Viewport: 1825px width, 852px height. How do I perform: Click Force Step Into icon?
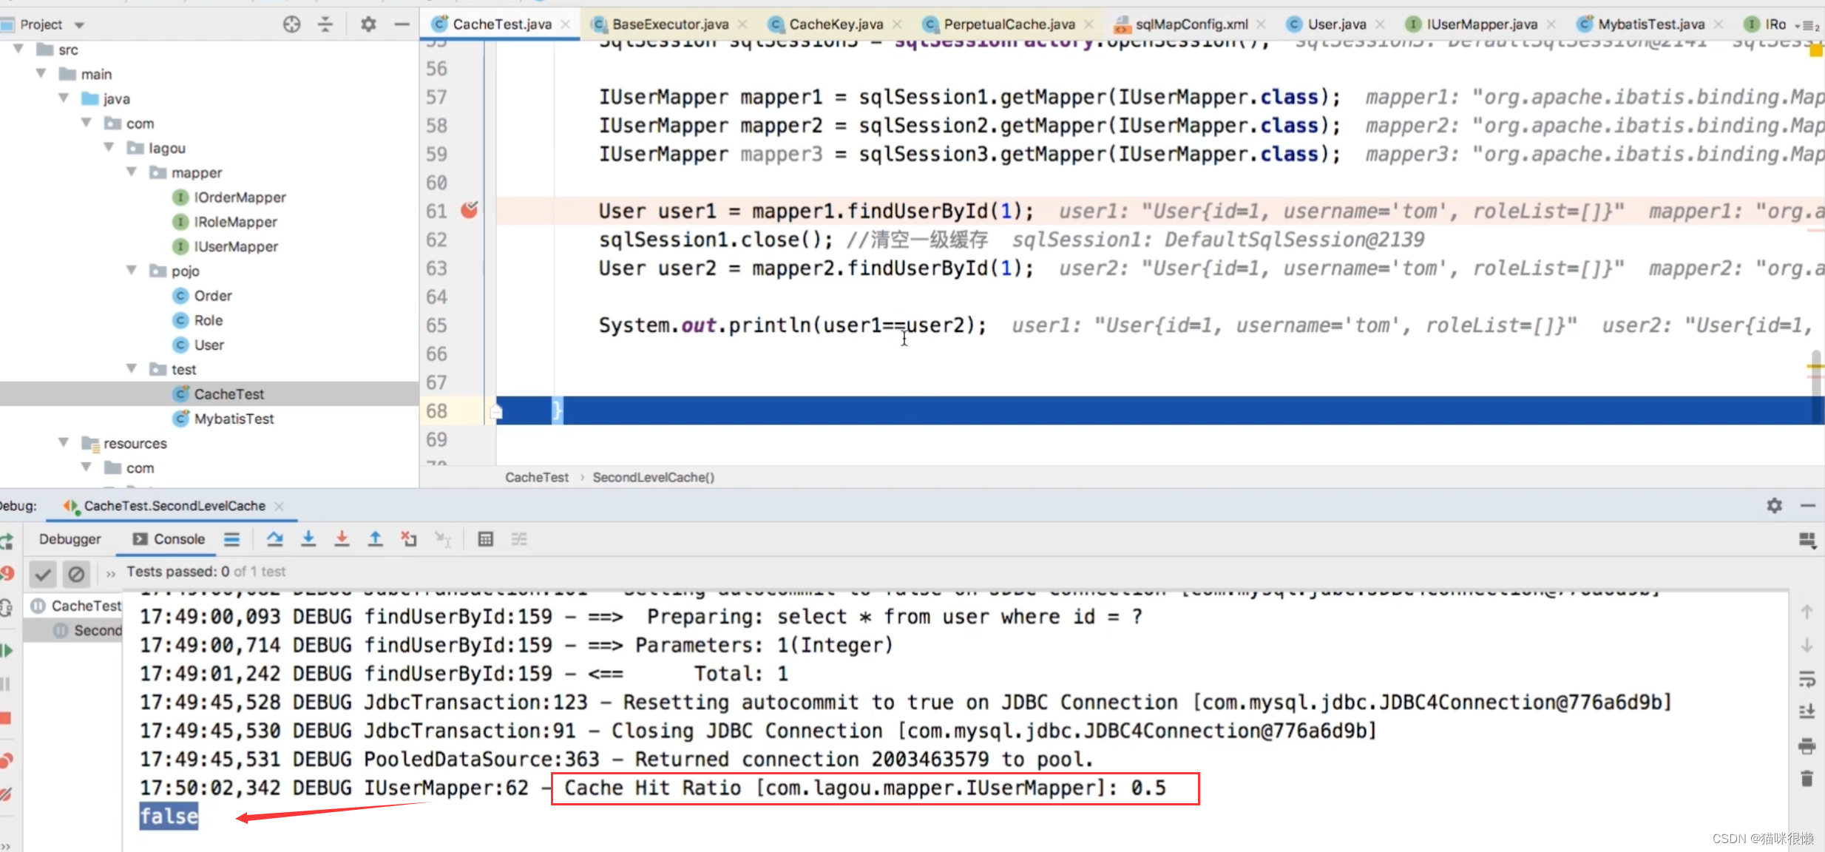tap(342, 539)
